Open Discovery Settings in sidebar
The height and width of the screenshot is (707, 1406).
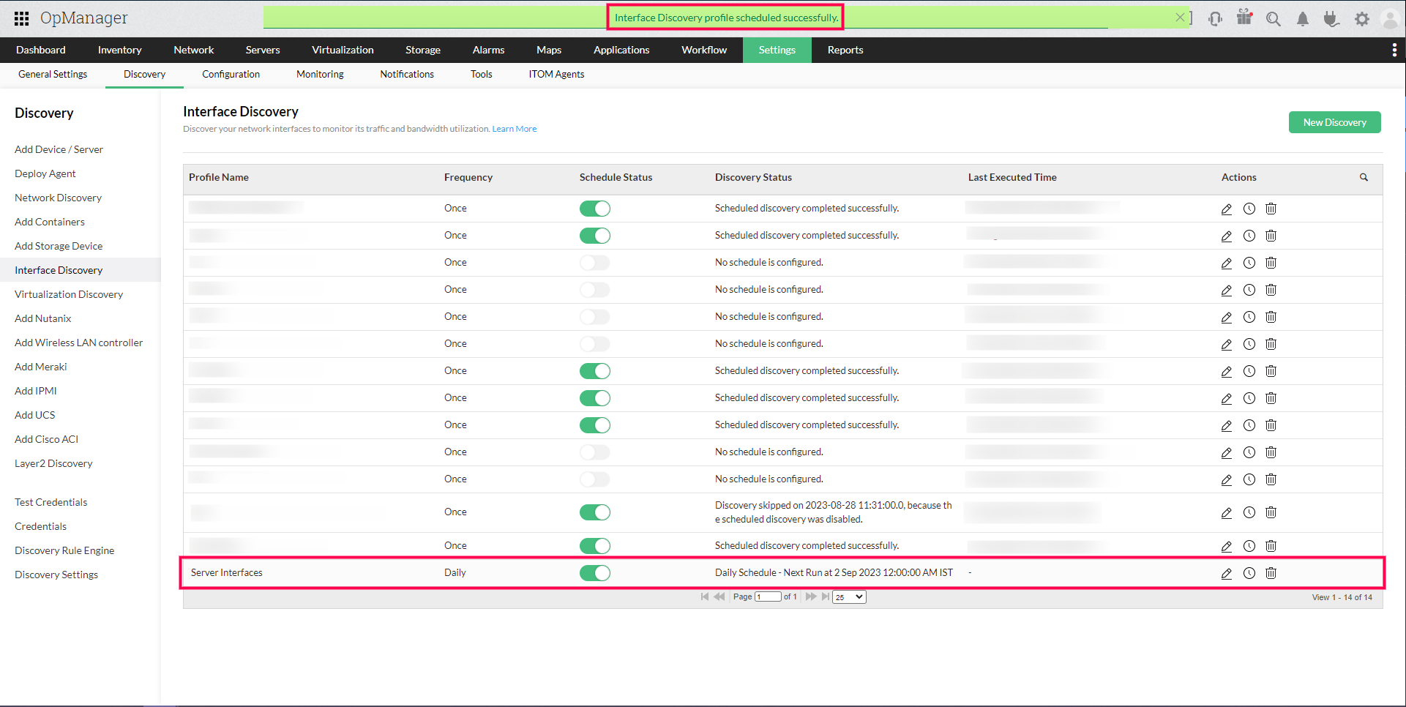(56, 575)
